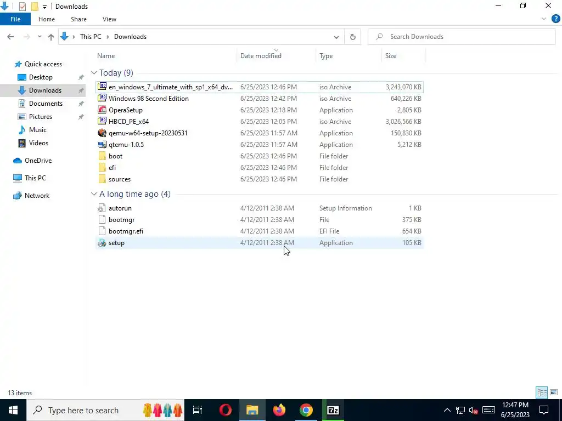
Task: Switch to the Share ribbon tab
Action: (x=78, y=19)
